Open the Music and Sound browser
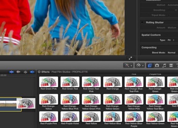This screenshot has height=128, width=178. (164, 65)
